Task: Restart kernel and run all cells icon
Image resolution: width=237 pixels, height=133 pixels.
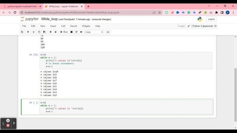Action: [81, 32]
